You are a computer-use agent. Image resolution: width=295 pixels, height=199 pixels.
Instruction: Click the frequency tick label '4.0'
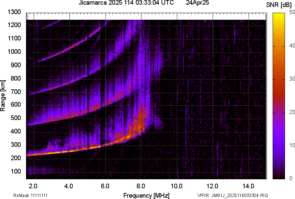69,186
